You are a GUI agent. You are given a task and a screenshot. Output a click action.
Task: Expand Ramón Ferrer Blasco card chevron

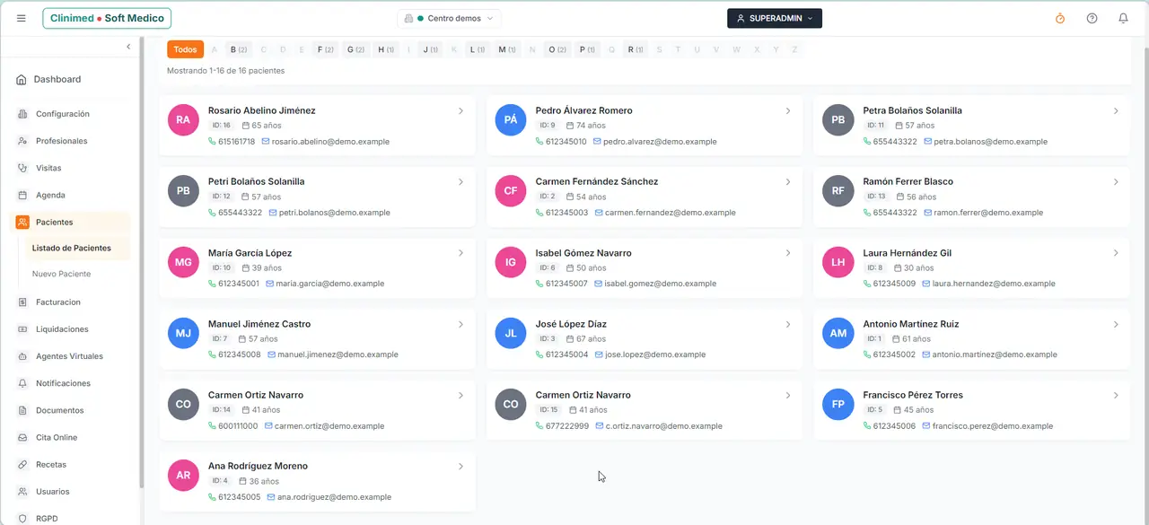(1116, 182)
